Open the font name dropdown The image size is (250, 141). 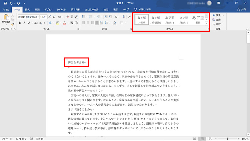click(38, 16)
